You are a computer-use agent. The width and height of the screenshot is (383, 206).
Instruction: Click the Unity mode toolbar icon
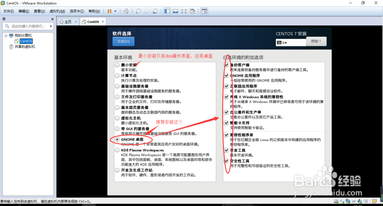tap(192, 11)
